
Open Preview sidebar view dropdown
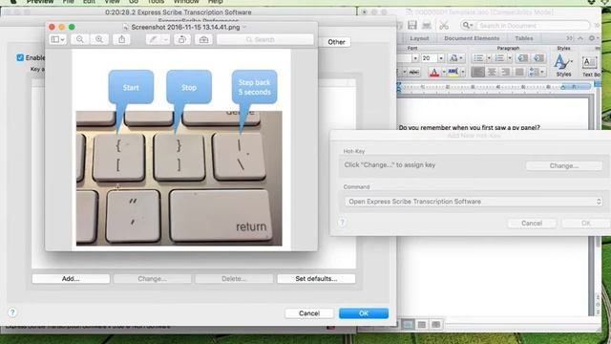tap(57, 39)
